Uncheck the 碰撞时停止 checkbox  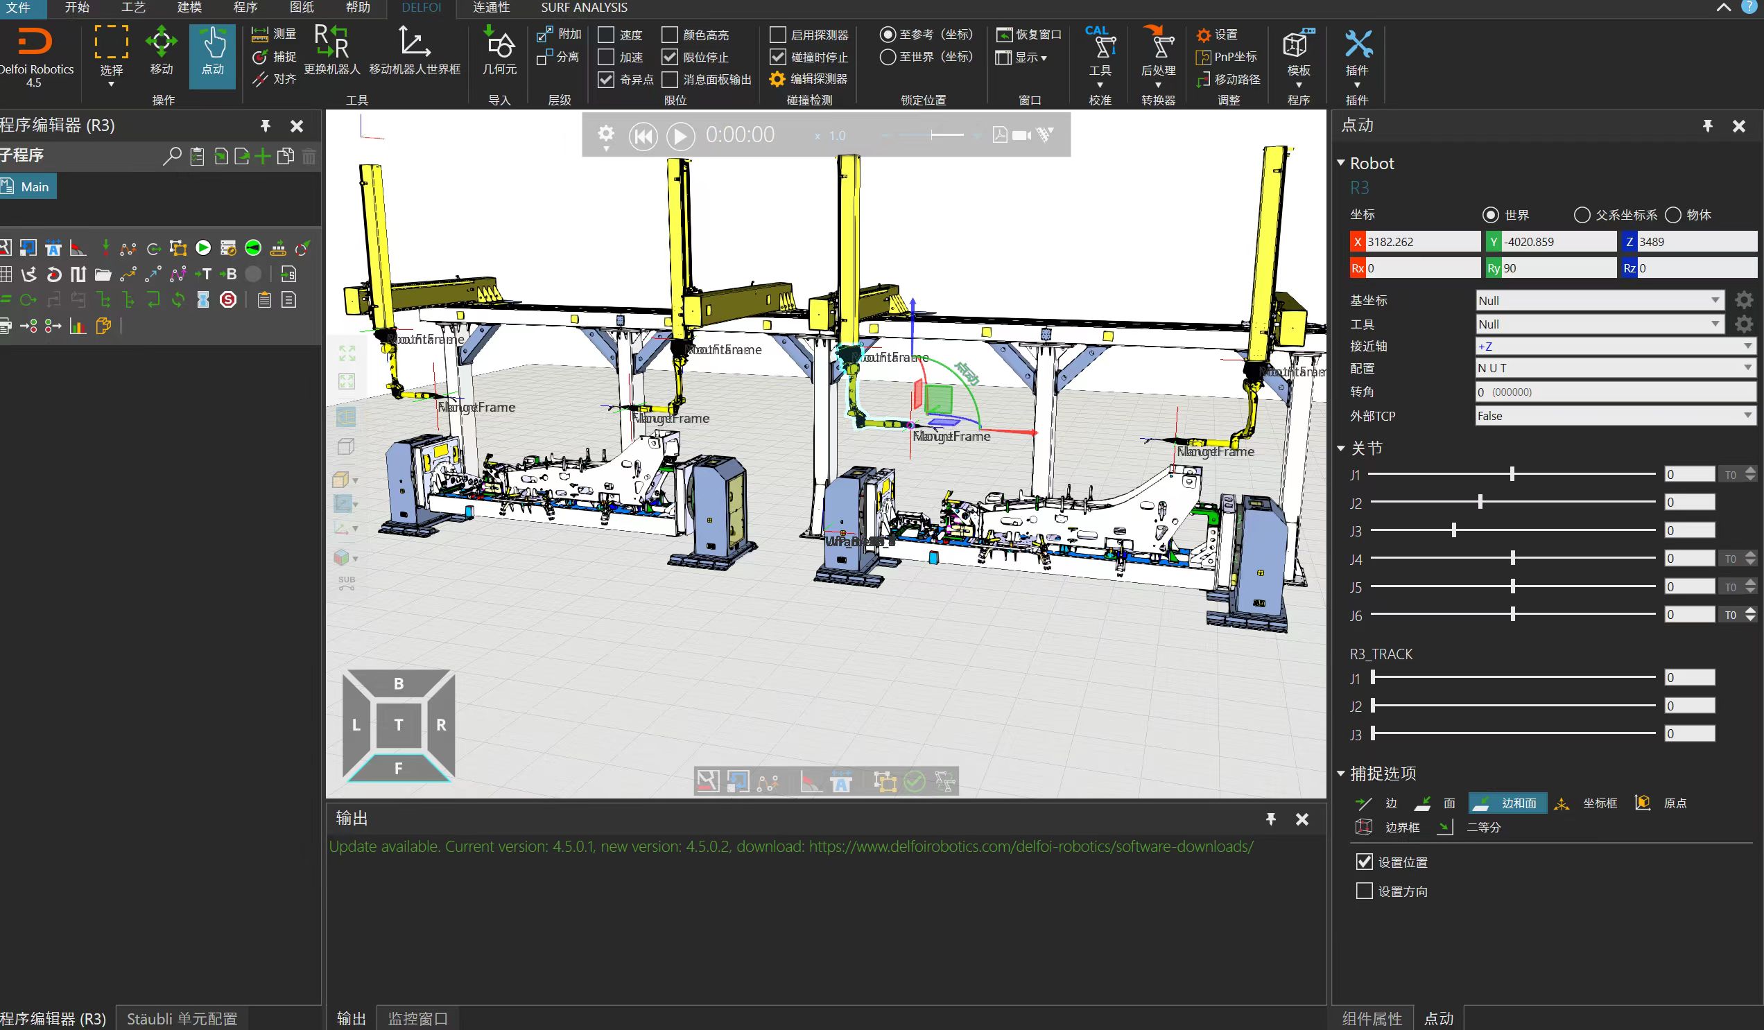click(x=778, y=57)
